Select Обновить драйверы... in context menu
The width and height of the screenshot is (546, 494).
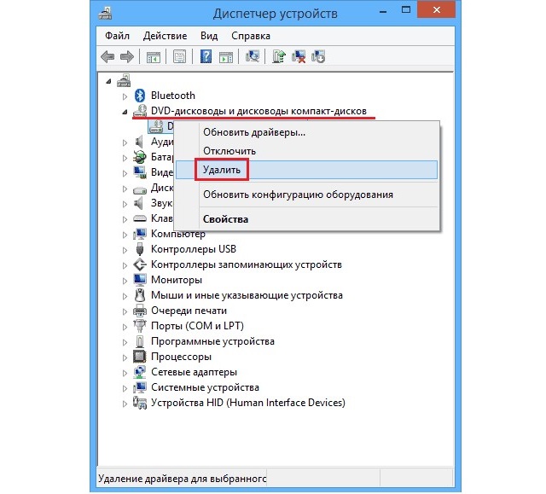pyautogui.click(x=253, y=132)
